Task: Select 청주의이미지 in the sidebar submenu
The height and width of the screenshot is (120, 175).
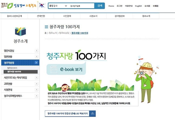Action: (x=12, y=68)
